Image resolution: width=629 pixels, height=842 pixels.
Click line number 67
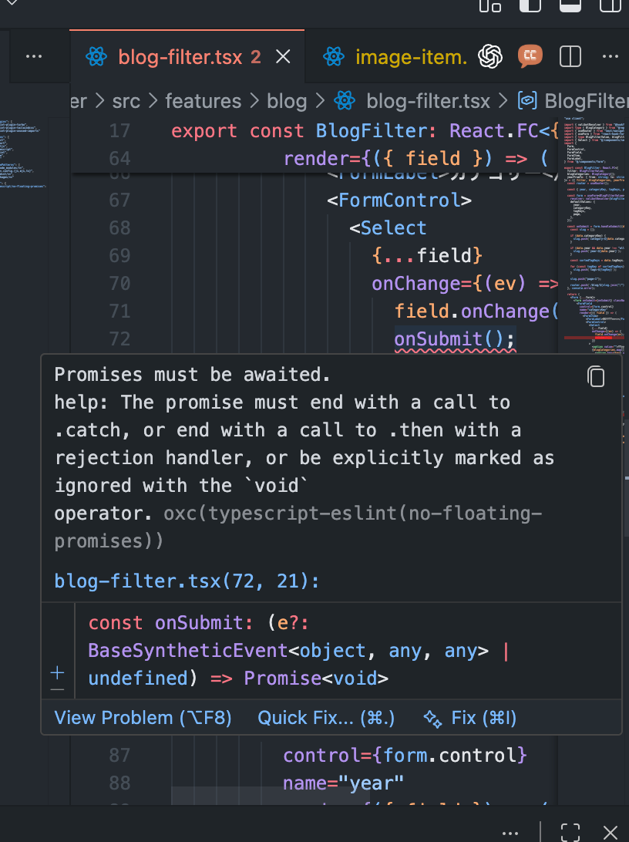(x=119, y=200)
